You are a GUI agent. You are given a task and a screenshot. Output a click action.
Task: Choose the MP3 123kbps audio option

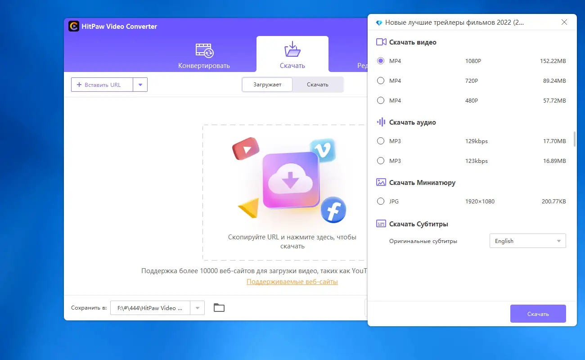tap(381, 161)
